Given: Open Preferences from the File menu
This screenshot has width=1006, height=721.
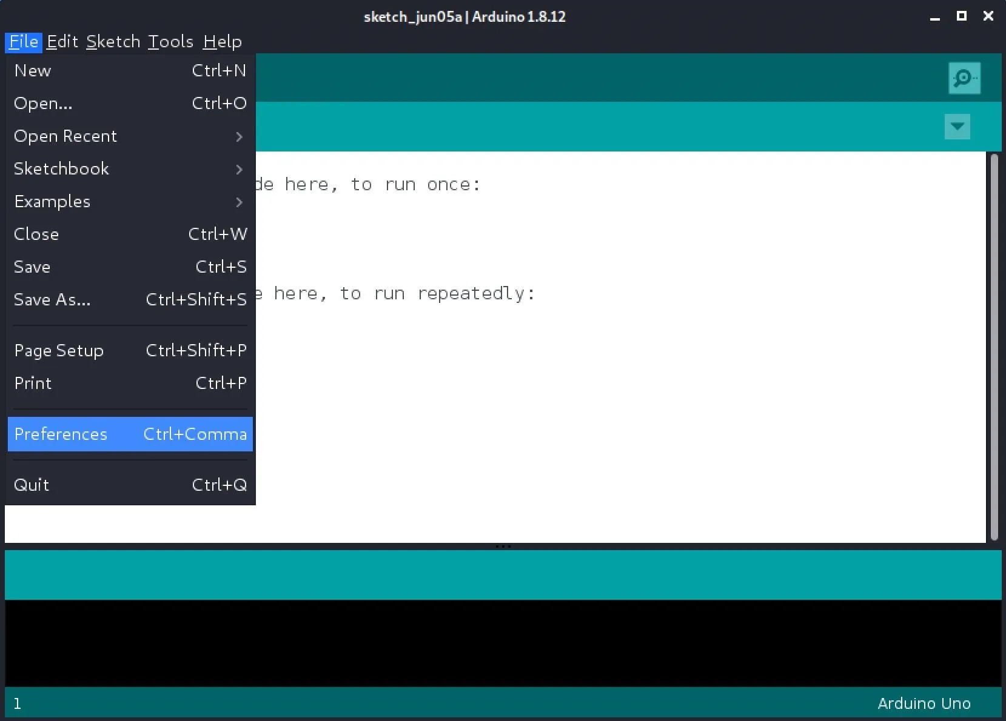Looking at the screenshot, I should (x=130, y=434).
